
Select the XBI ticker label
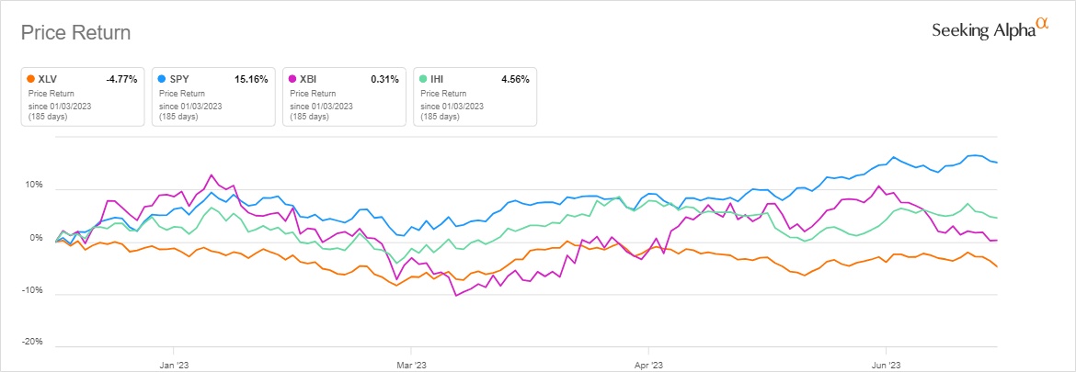[x=308, y=80]
